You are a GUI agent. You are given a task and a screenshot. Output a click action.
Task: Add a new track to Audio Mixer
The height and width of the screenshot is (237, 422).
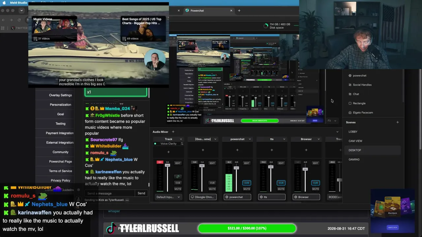click(x=173, y=132)
